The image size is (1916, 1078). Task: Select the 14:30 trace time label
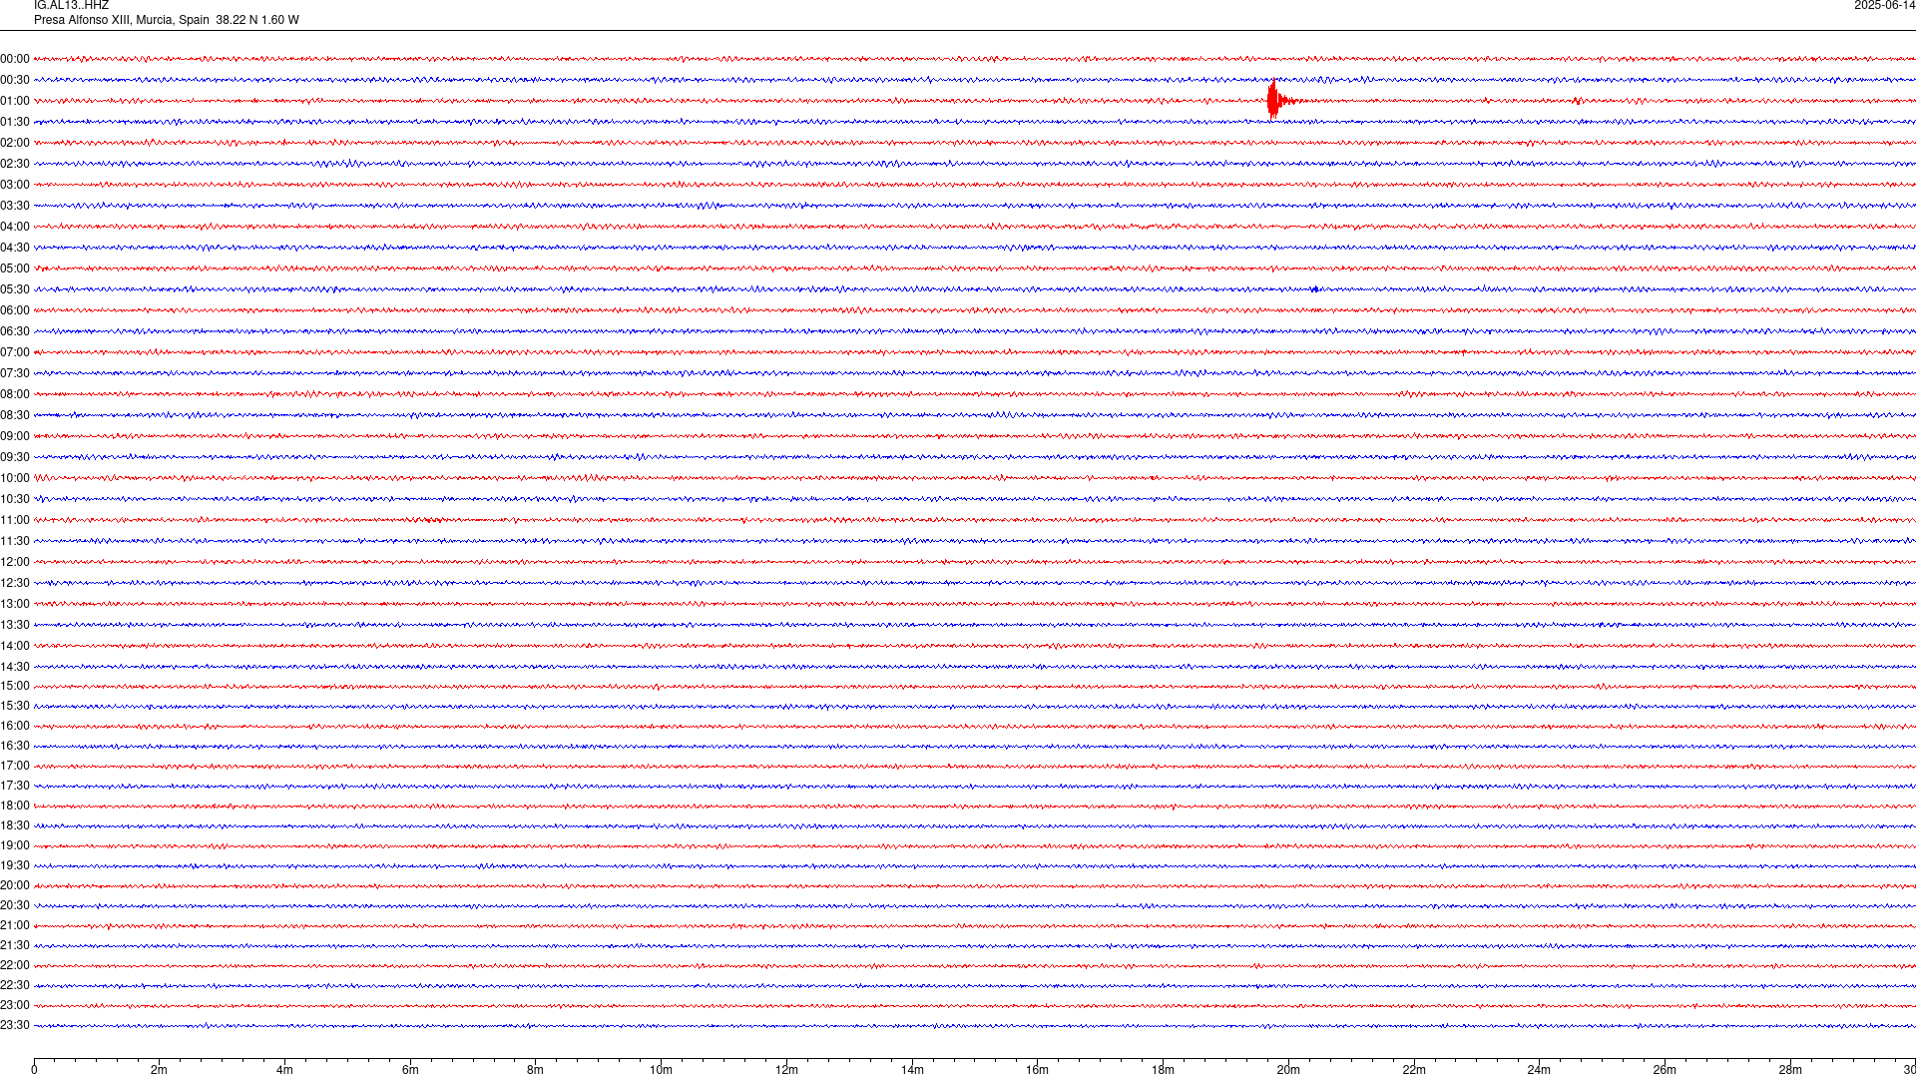(15, 667)
